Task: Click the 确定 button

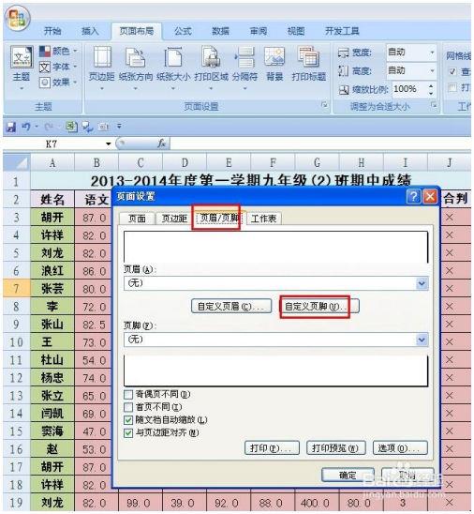Action: pos(348,475)
